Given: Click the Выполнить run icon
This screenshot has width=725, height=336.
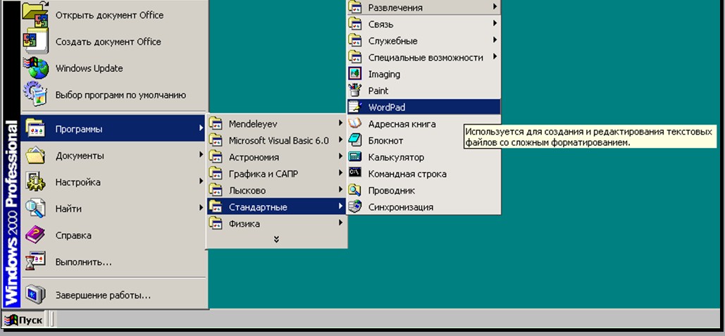Looking at the screenshot, I should [36, 261].
